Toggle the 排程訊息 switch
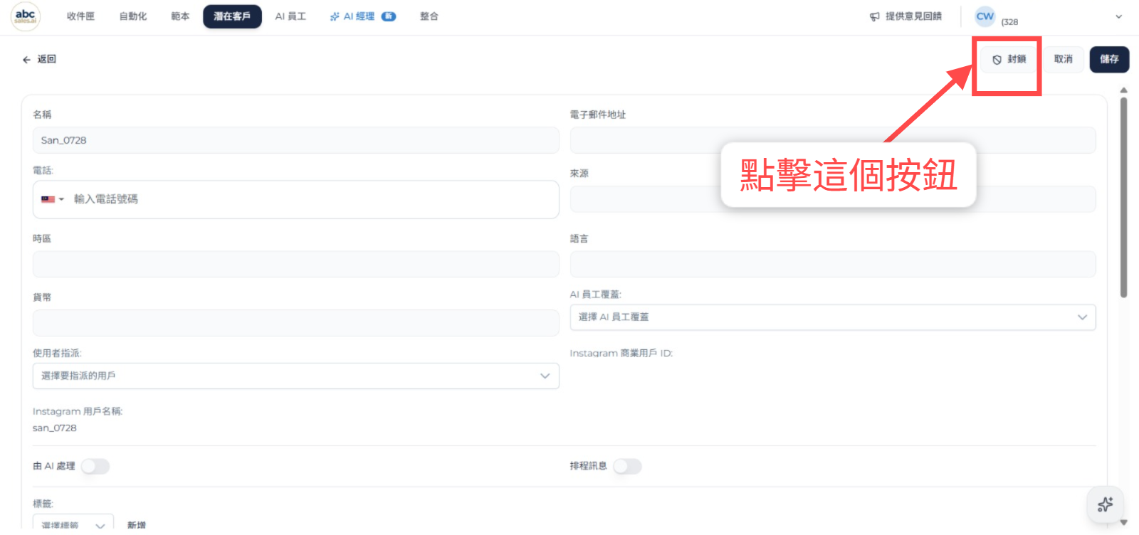The width and height of the screenshot is (1139, 535). [627, 466]
